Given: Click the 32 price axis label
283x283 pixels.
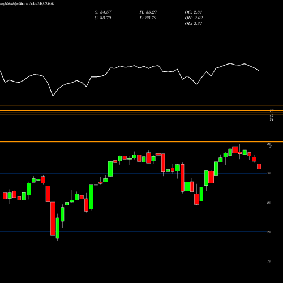Looking at the screenshot, I should tap(269, 173).
